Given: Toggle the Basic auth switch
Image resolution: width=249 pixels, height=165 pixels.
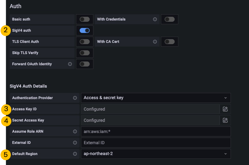Looking at the screenshot, I should pyautogui.click(x=85, y=19).
